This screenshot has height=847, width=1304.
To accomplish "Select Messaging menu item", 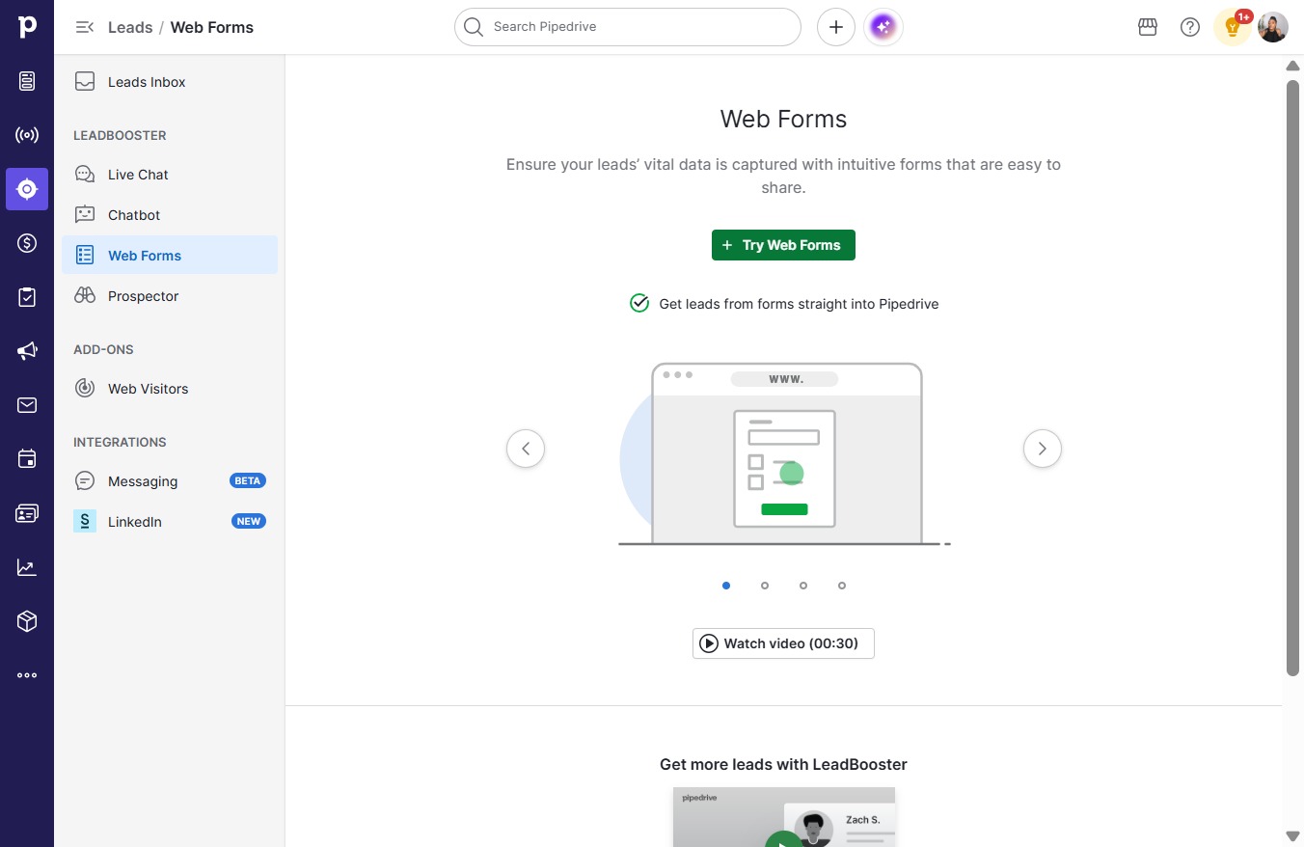I will pos(170,481).
